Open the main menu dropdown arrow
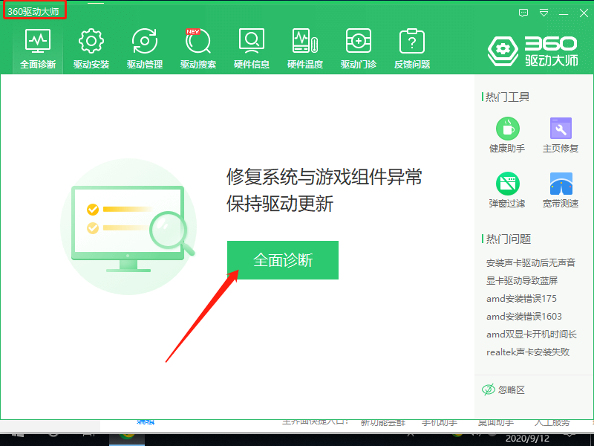594x446 pixels. point(544,13)
